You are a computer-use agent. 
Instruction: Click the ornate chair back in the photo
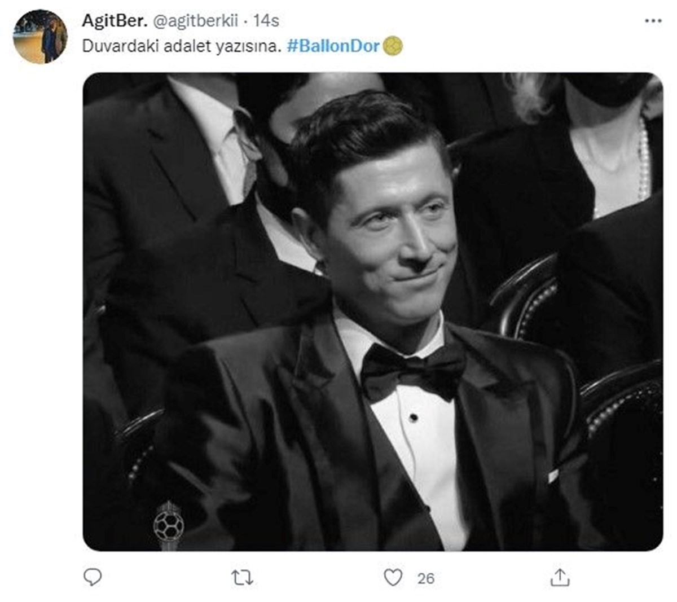525,299
